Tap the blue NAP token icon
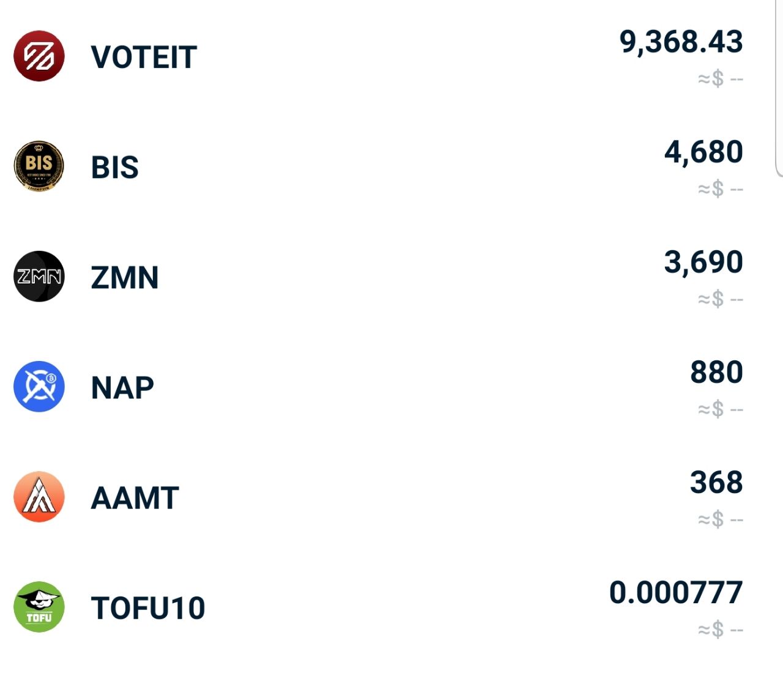 pos(39,387)
